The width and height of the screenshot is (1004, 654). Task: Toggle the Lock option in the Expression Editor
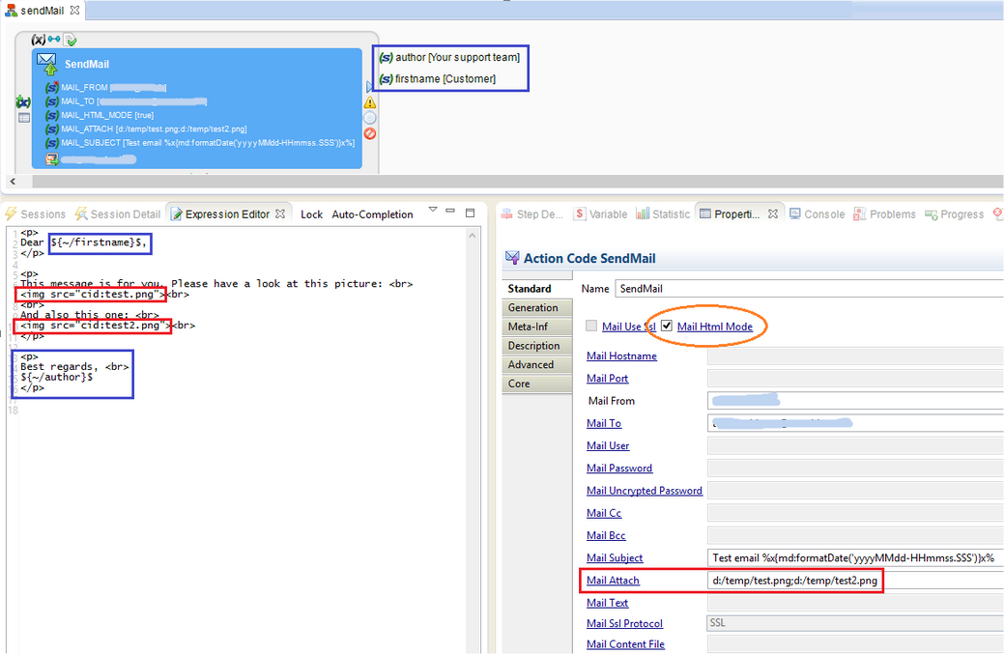click(x=311, y=214)
